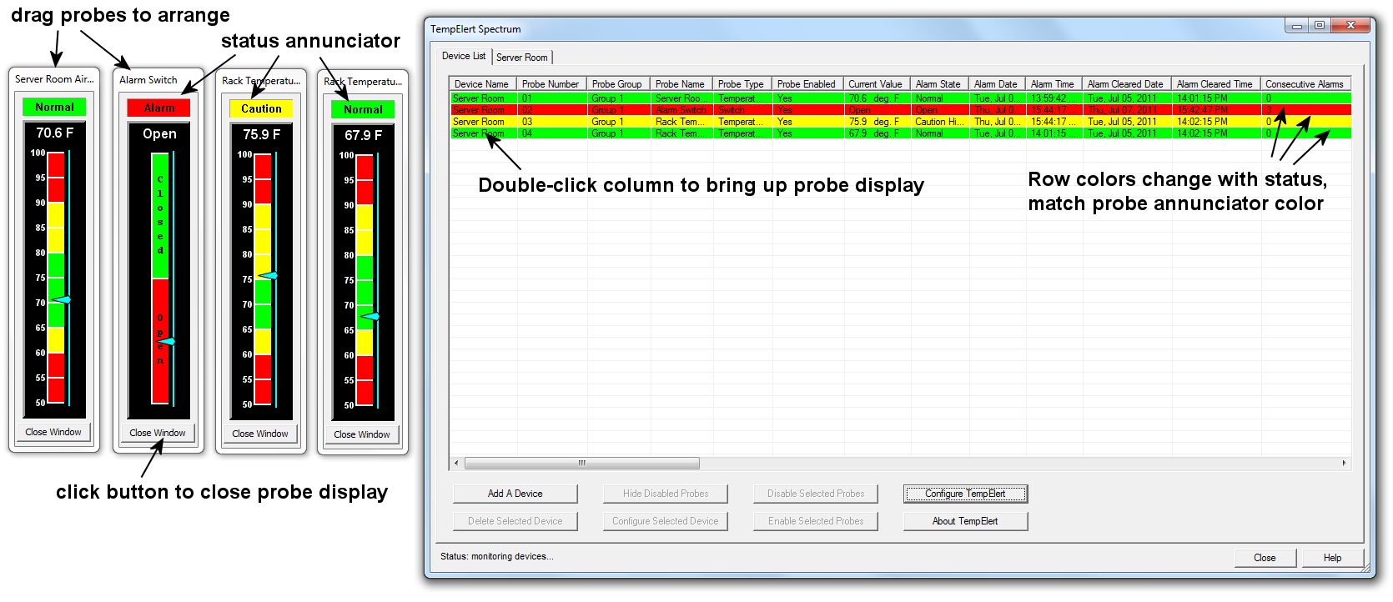Close the Alarm Switch probe window
The image size is (1393, 602).
click(x=158, y=433)
